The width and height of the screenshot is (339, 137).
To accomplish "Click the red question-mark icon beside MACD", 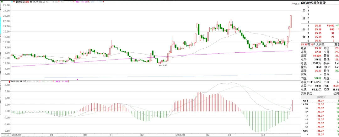I will (x=9, y=82).
